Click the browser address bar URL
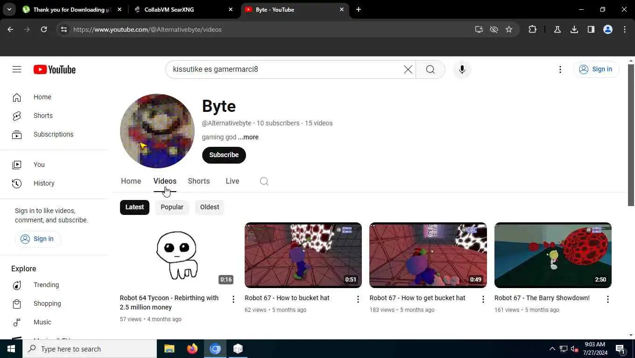 [148, 29]
